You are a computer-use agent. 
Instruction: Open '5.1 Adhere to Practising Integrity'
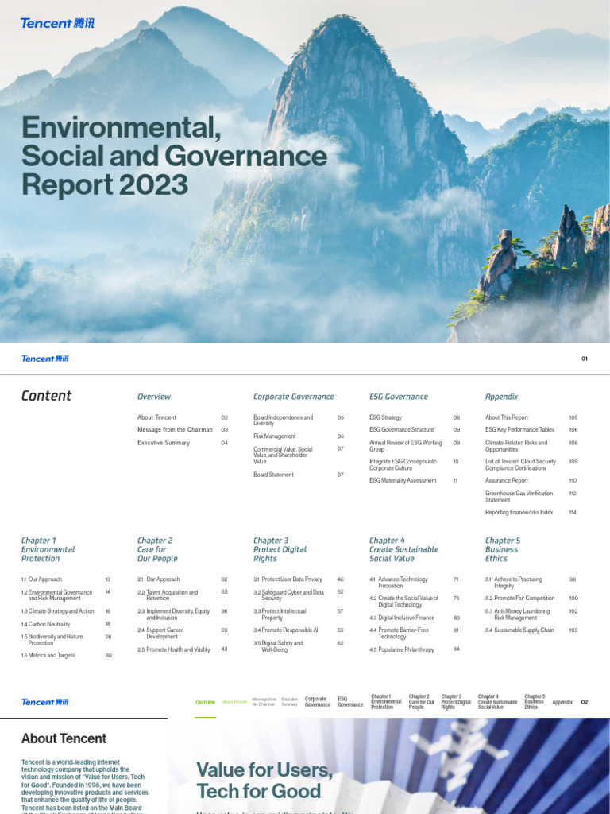pos(514,583)
